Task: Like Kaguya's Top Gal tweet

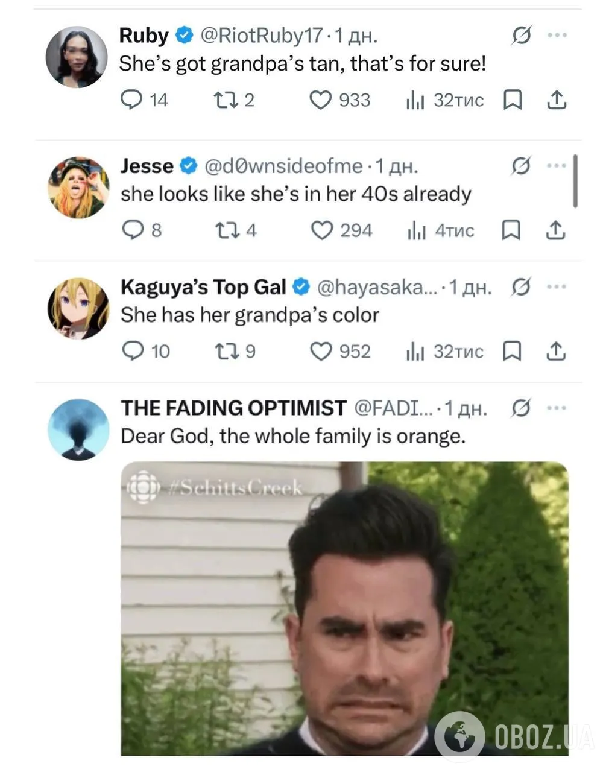Action: (321, 351)
